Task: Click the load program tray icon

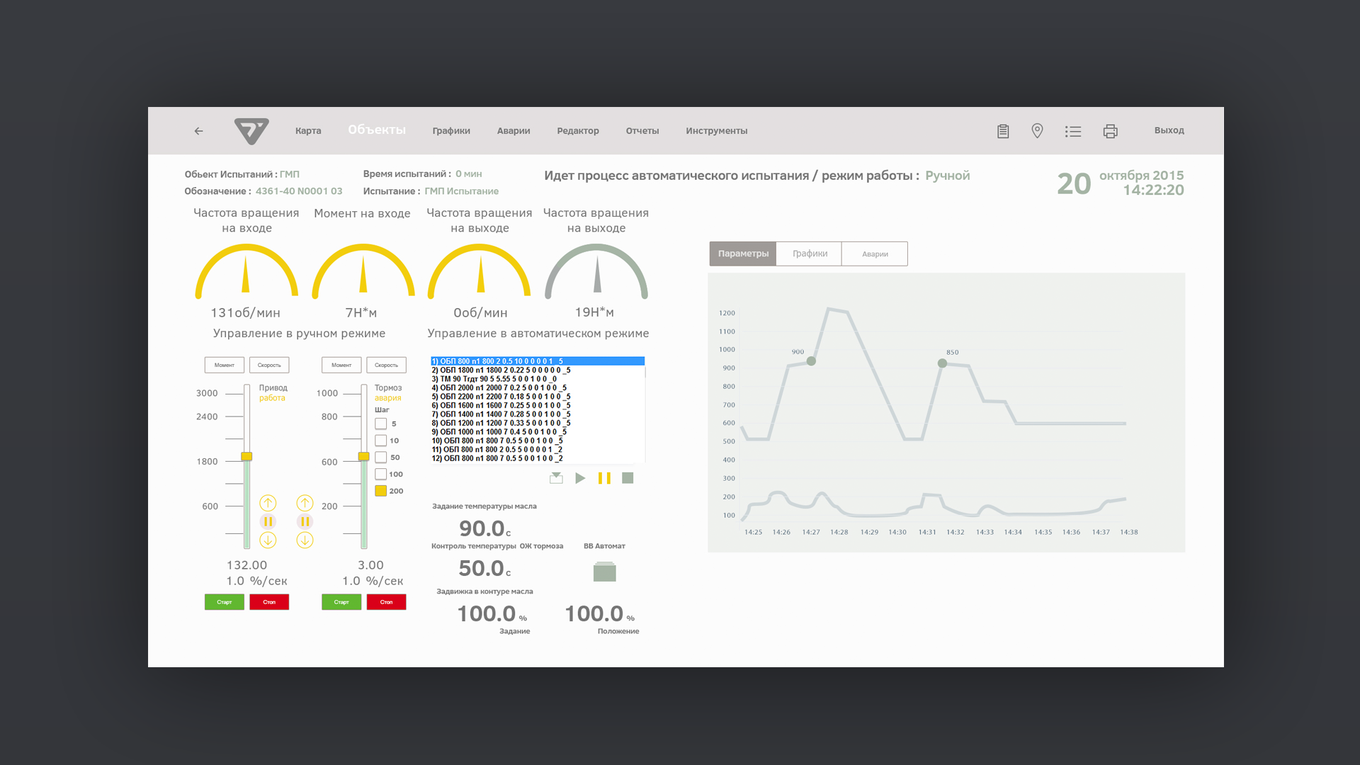Action: pos(556,478)
